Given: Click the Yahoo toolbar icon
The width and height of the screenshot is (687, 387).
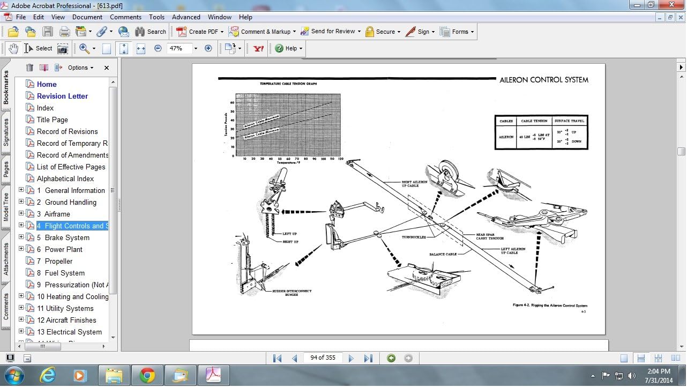Looking at the screenshot, I should (x=259, y=49).
